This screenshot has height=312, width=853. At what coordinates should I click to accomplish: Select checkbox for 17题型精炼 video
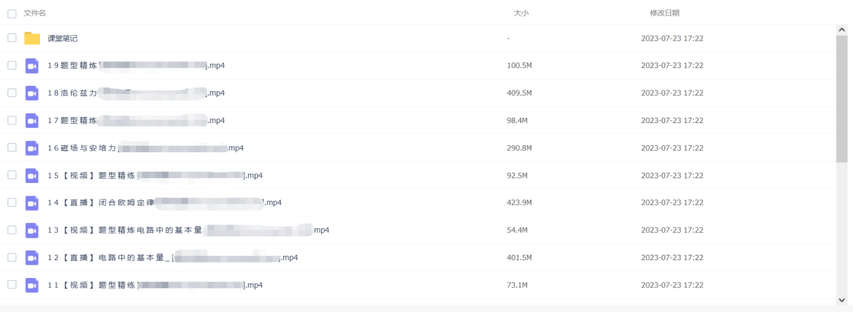[x=12, y=120]
